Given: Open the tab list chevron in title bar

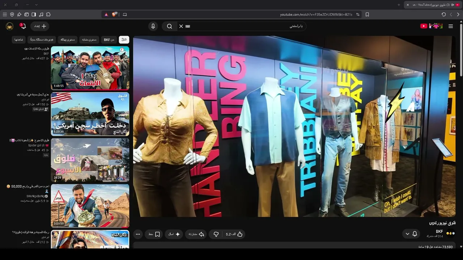Looking at the screenshot, I should pos(36,5).
